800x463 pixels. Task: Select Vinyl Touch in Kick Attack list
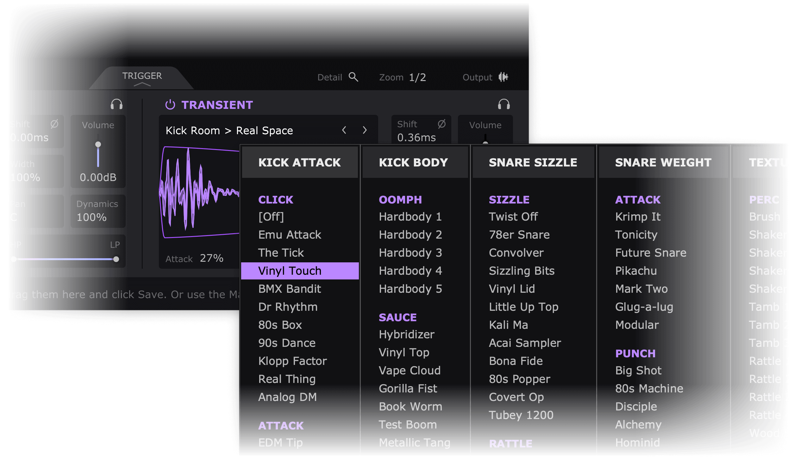290,271
